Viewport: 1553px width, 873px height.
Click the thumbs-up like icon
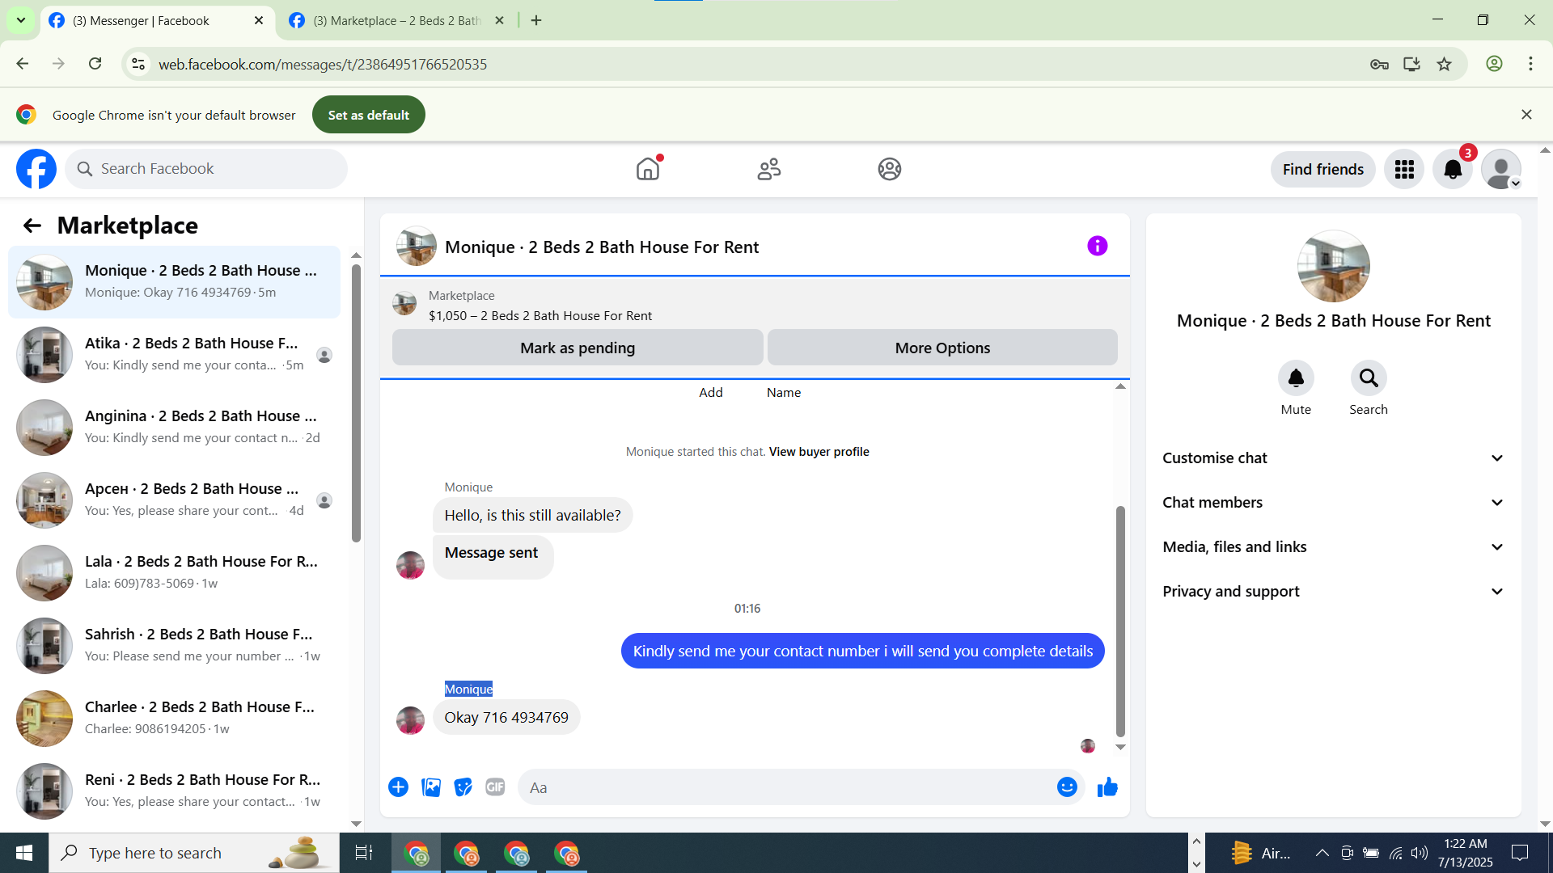point(1107,787)
